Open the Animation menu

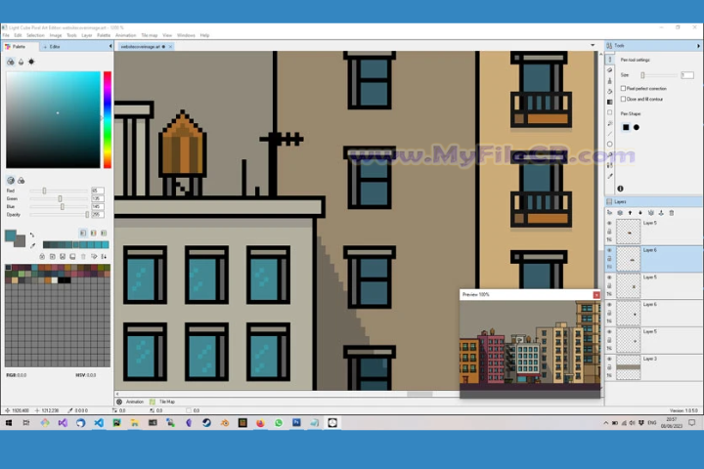126,35
